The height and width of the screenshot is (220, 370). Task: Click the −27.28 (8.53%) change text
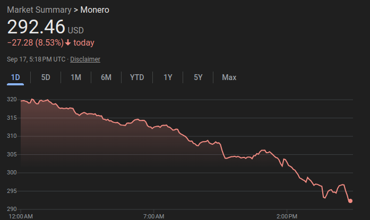click(x=36, y=42)
